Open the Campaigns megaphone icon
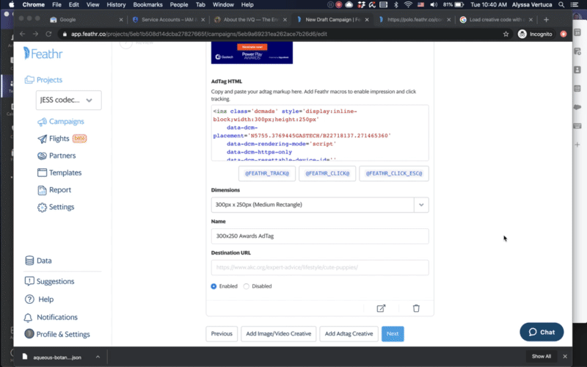587x367 pixels. 42,122
